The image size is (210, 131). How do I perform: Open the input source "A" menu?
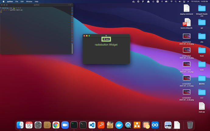pos(158,2)
